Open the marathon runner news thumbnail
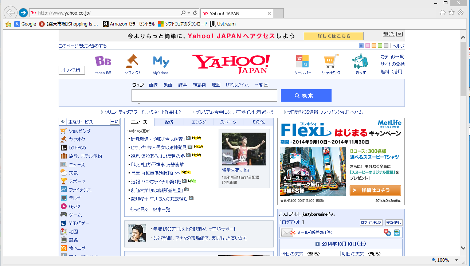470x266 pixels. pos(244,149)
